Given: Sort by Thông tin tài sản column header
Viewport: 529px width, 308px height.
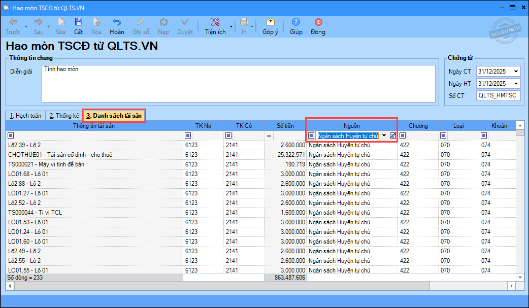Looking at the screenshot, I should [94, 126].
